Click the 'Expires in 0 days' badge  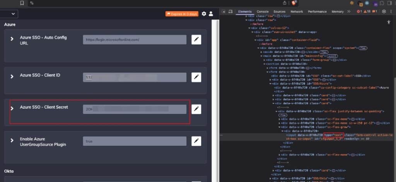[x=182, y=14]
